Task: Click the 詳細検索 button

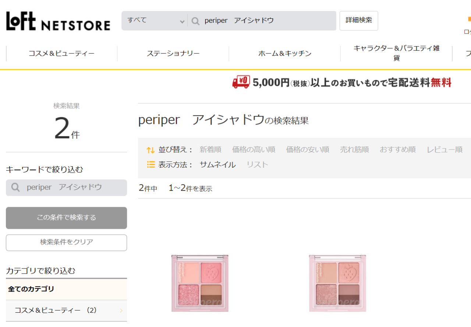Action: coord(359,21)
